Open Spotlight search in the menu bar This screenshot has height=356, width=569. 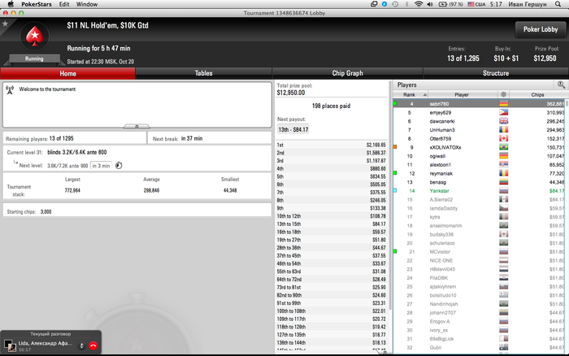coord(558,4)
